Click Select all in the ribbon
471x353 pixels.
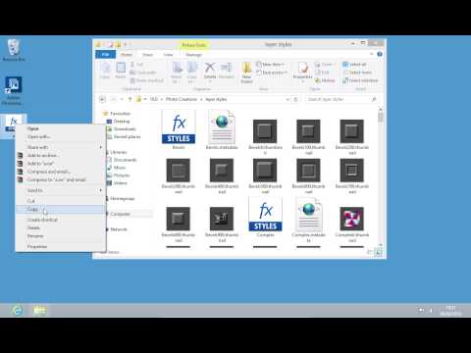pos(354,65)
